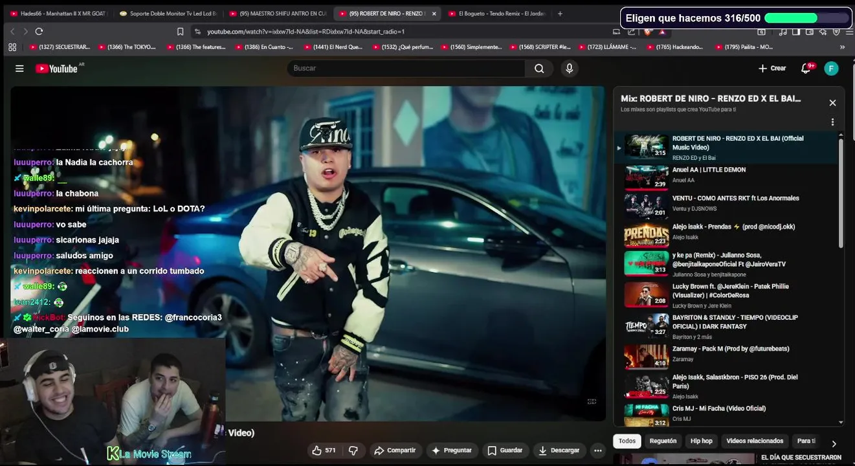This screenshot has width=855, height=466.
Task: Start voice search with the microphone
Action: coord(569,69)
